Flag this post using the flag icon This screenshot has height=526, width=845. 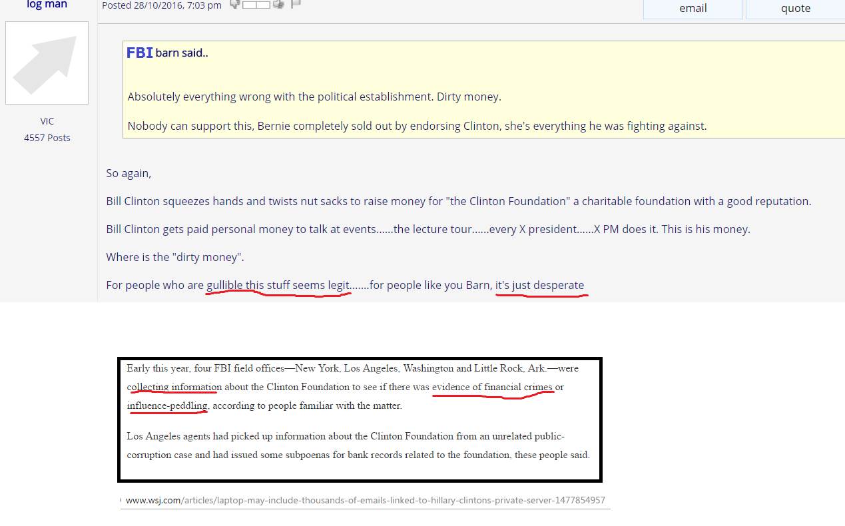(296, 5)
